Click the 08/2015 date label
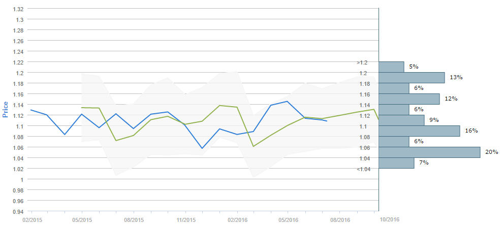The image size is (502, 227). [134, 220]
